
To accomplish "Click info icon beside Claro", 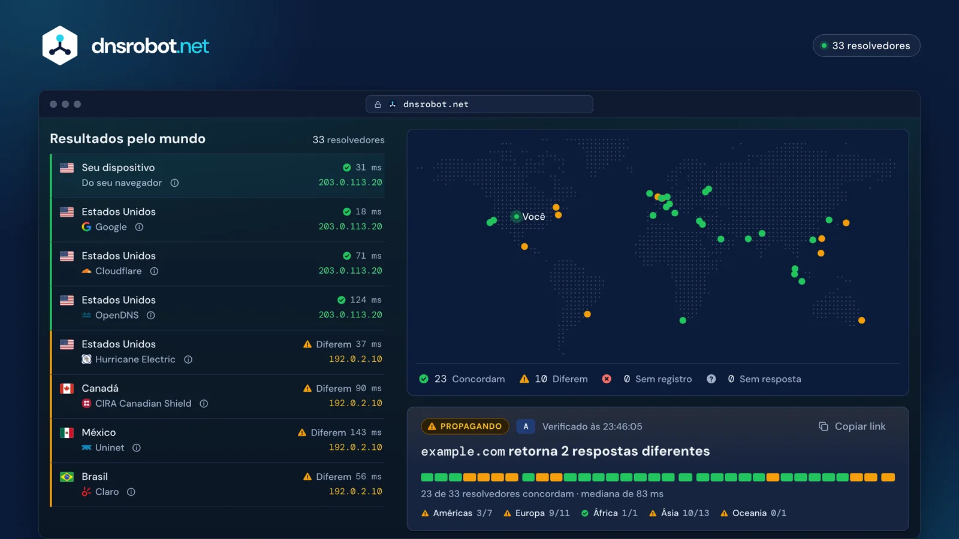I will (x=131, y=492).
